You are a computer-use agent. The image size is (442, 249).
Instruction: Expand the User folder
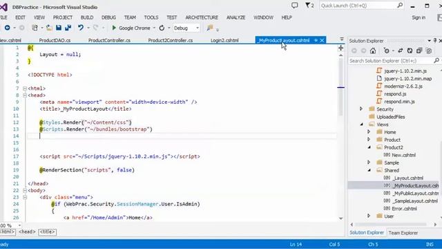pos(369,216)
